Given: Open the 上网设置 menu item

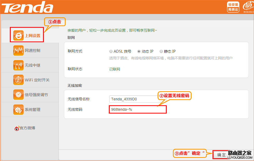Looking at the screenshot, I should (30, 36).
